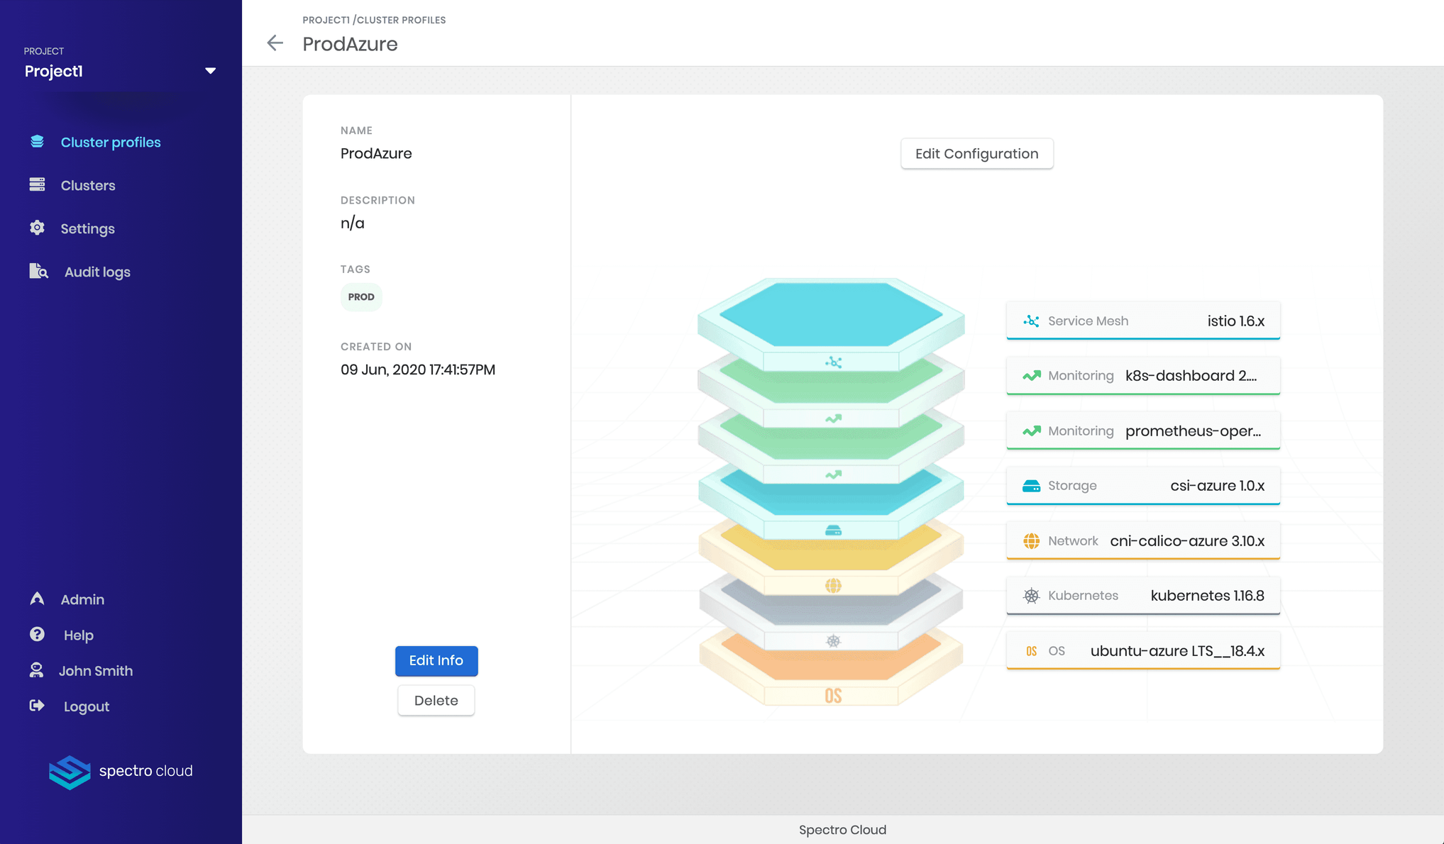Click the Network globe icon on cni-calico card

[1031, 541]
